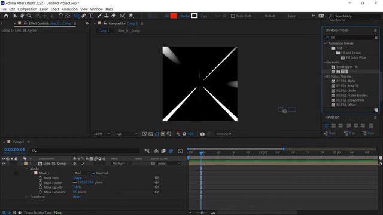Go to the Home screen icon

click(6, 16)
